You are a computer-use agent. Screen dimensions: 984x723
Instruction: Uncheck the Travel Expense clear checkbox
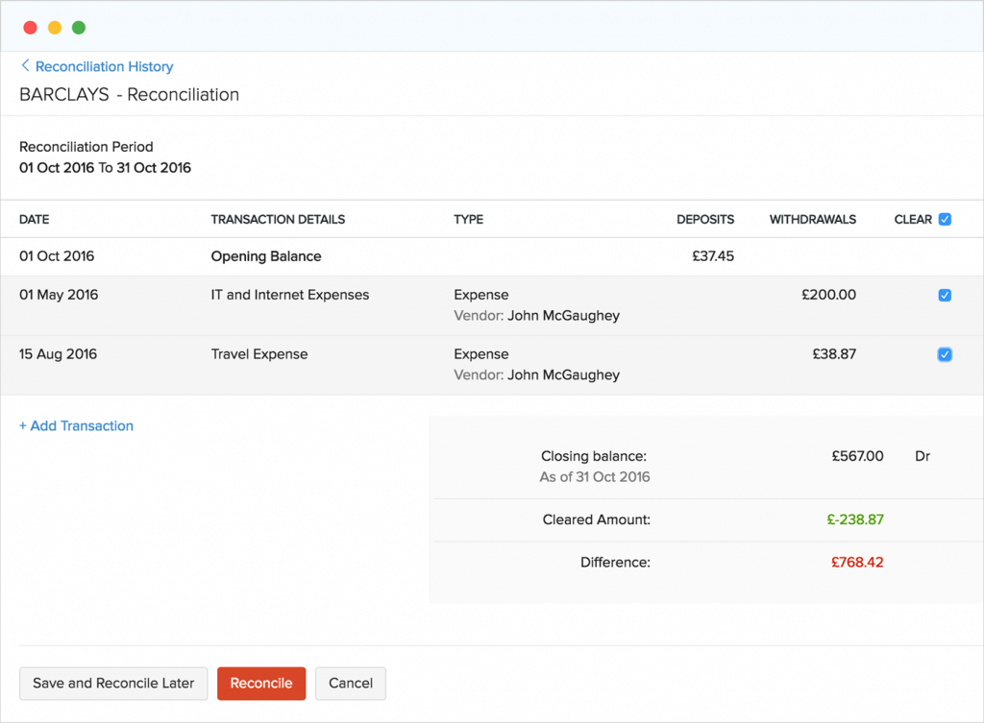(x=945, y=355)
